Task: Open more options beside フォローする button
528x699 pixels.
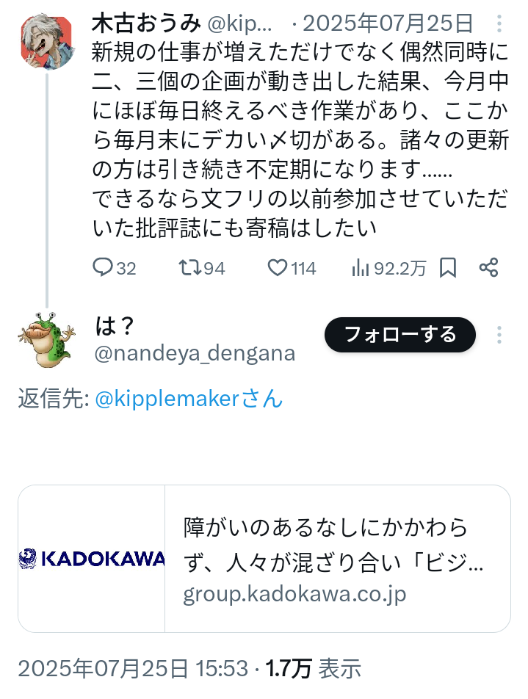Action: pos(499,336)
